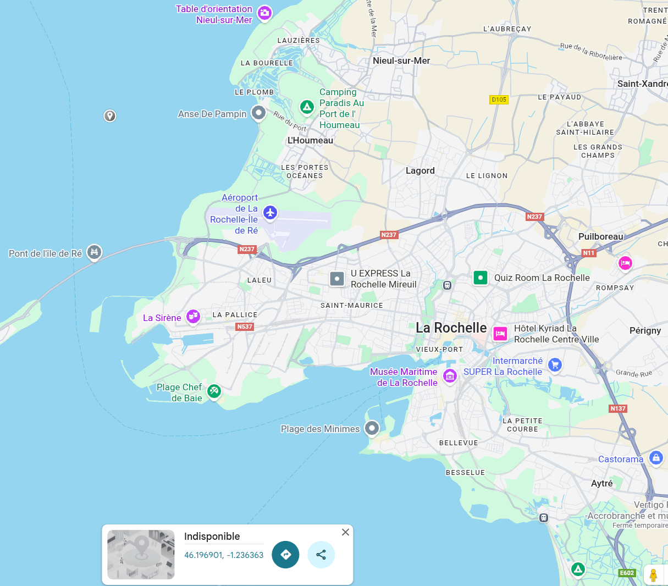Image resolution: width=668 pixels, height=586 pixels.
Task: Open the location thumbnail image
Action: coord(141,555)
